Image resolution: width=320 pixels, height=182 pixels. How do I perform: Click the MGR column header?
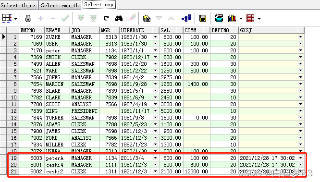click(110, 30)
